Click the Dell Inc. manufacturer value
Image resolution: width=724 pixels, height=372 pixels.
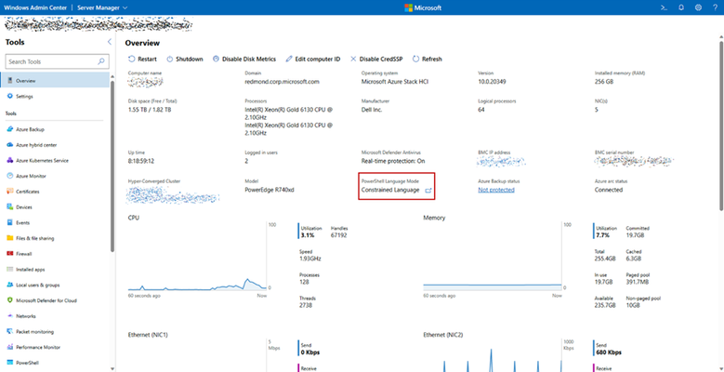tap(372, 110)
